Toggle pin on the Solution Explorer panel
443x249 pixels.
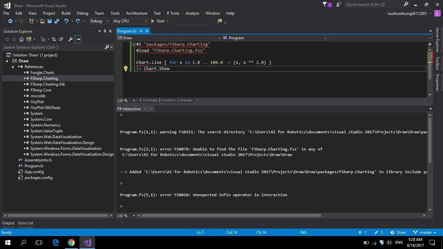pos(105,31)
